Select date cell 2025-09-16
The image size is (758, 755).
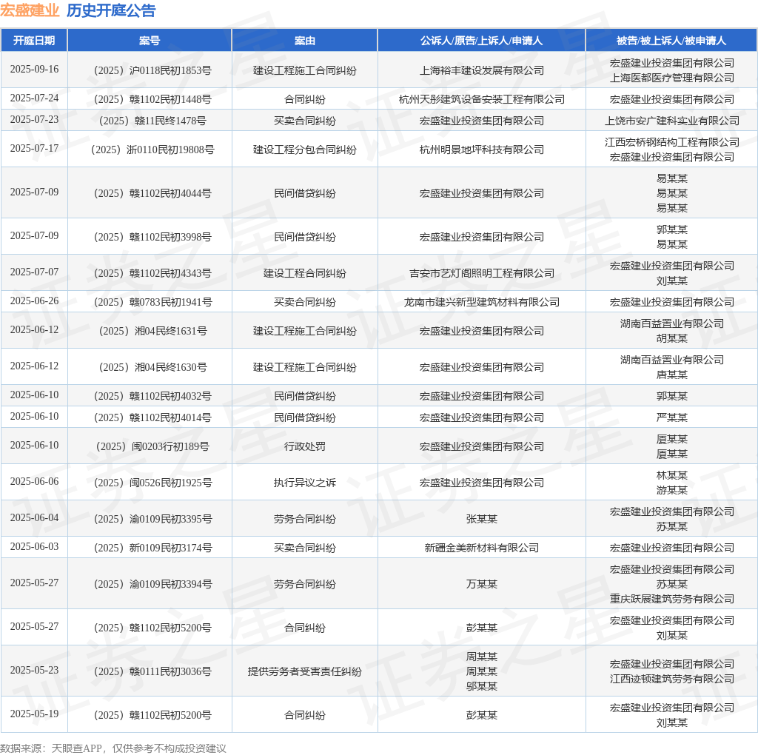click(x=34, y=69)
